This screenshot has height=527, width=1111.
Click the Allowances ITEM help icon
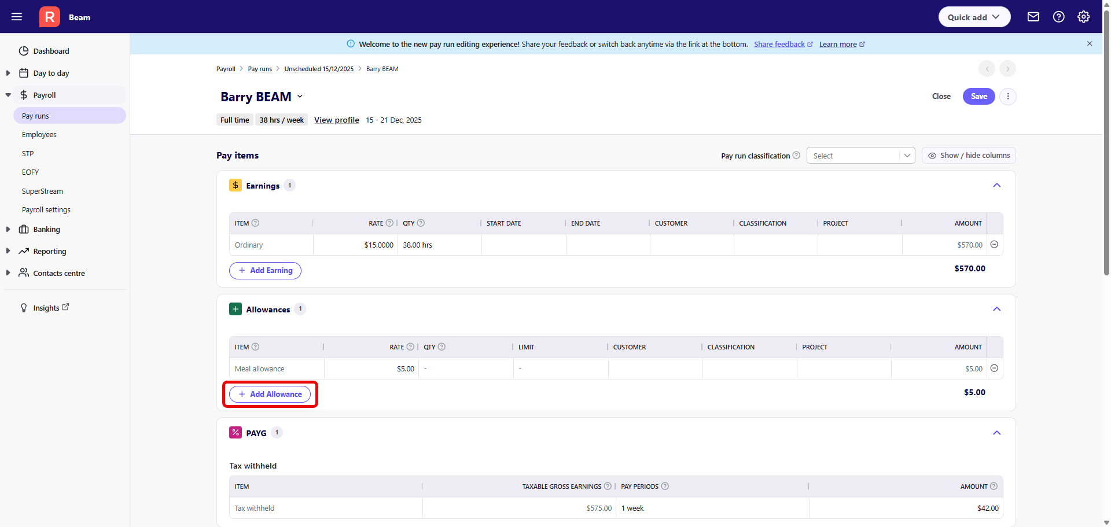pyautogui.click(x=255, y=347)
